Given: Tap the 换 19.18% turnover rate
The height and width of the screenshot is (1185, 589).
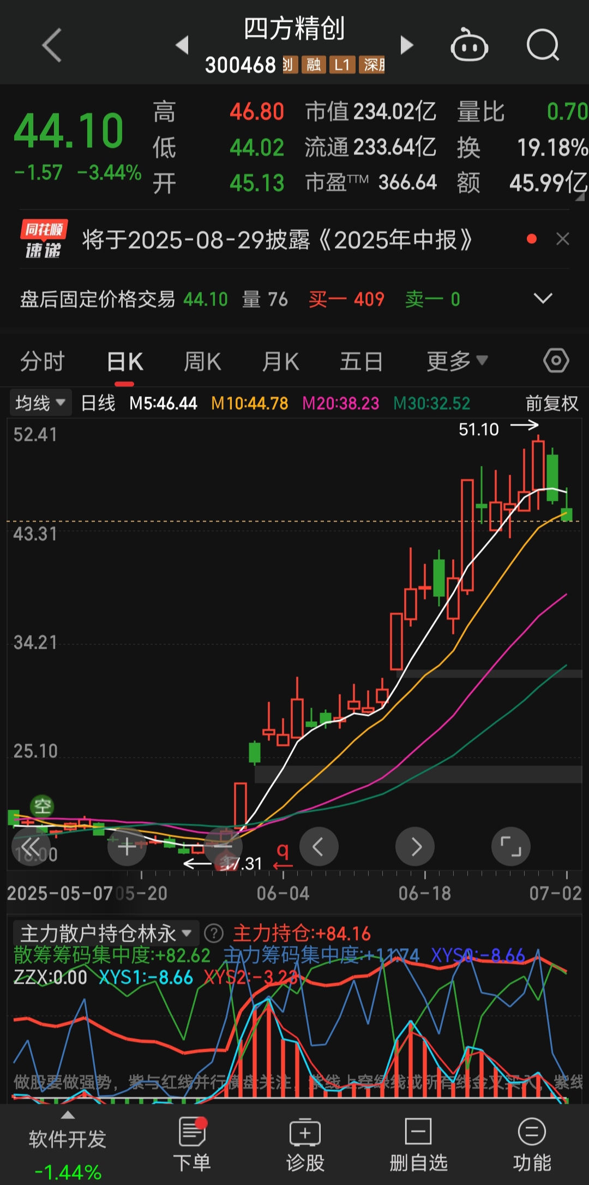Looking at the screenshot, I should [522, 147].
